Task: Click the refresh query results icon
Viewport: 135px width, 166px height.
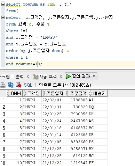Action: click(x=10, y=85)
